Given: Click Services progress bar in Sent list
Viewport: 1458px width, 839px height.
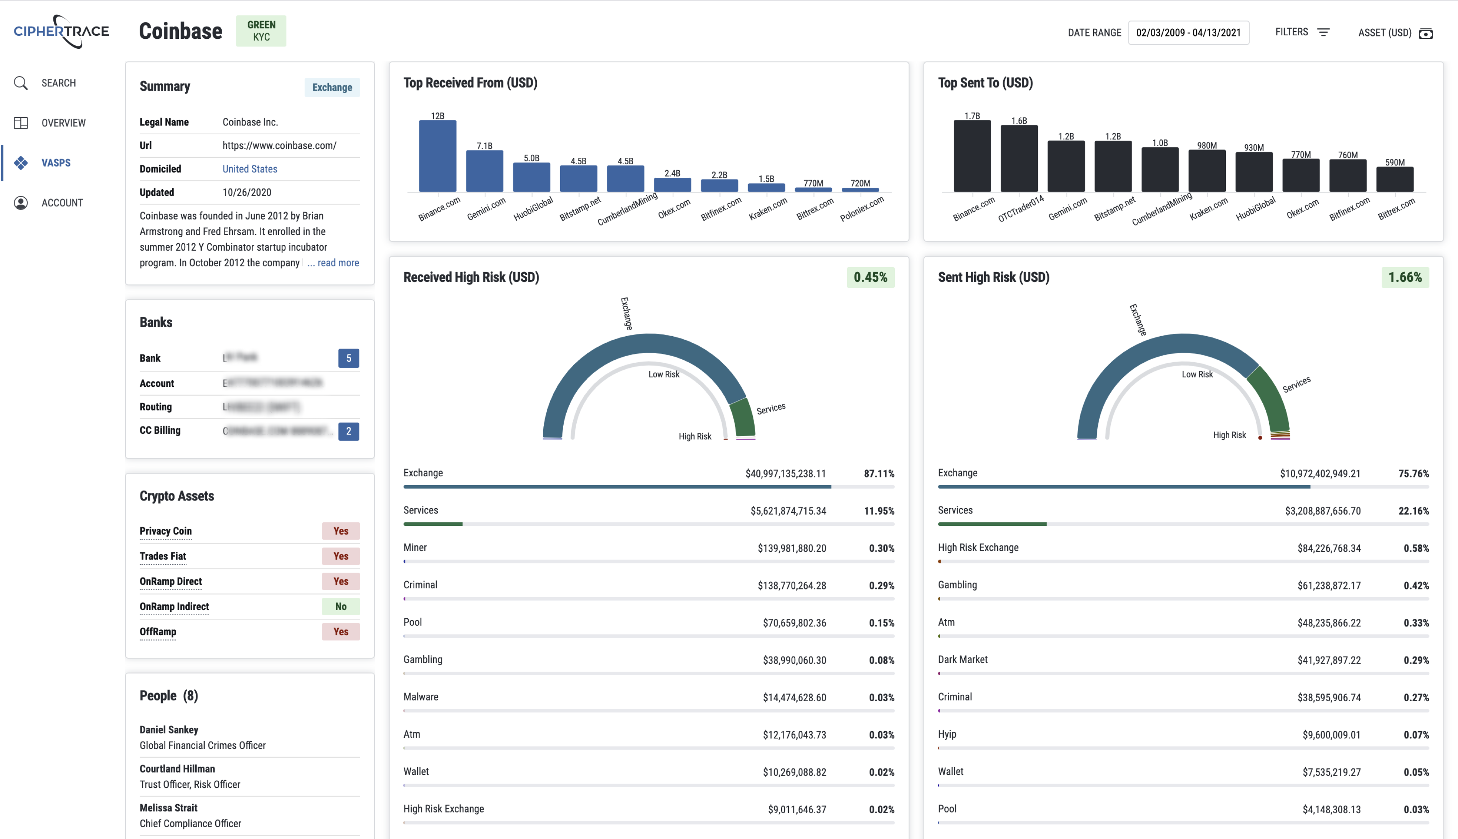Looking at the screenshot, I should tap(1184, 524).
